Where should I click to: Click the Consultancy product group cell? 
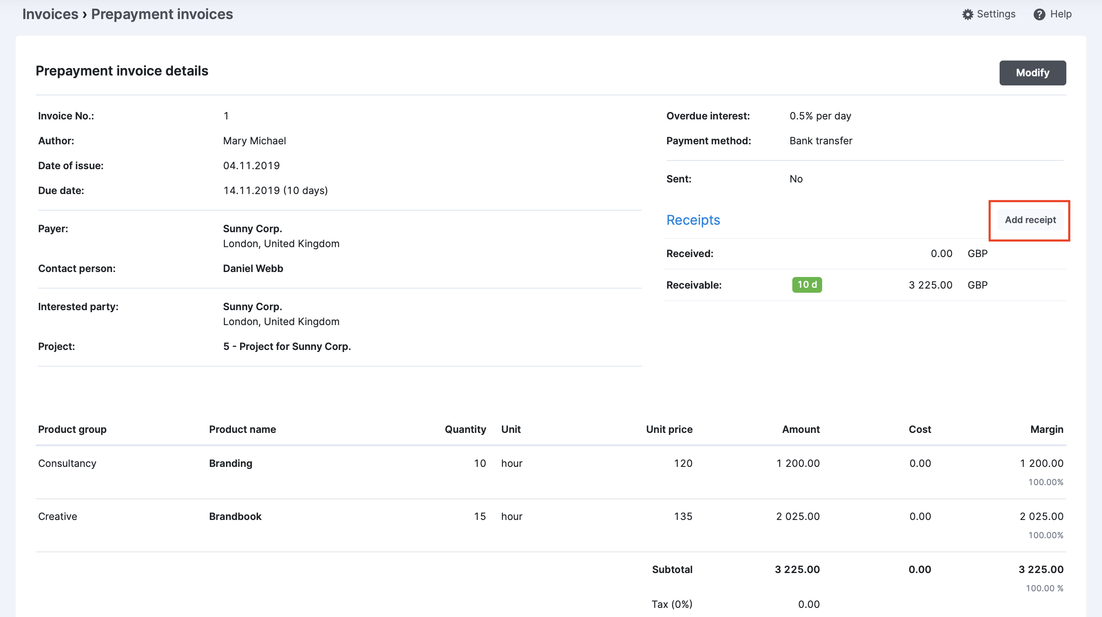(67, 464)
